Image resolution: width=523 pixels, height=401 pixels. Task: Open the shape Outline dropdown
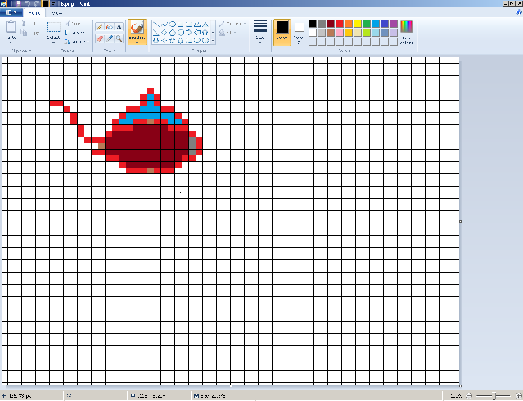pyautogui.click(x=232, y=24)
